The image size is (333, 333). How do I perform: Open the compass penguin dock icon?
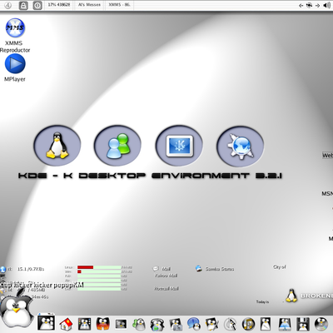(230, 324)
